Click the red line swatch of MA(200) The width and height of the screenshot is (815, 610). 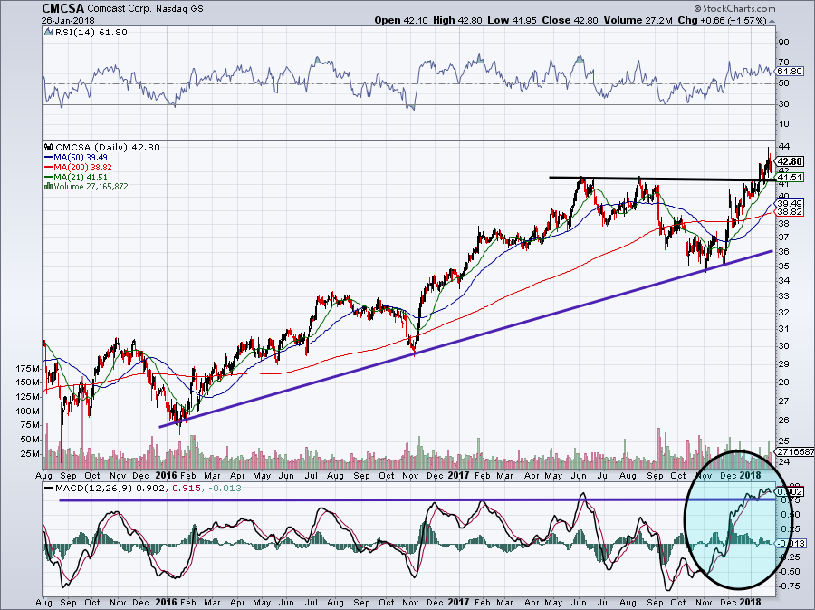49,167
